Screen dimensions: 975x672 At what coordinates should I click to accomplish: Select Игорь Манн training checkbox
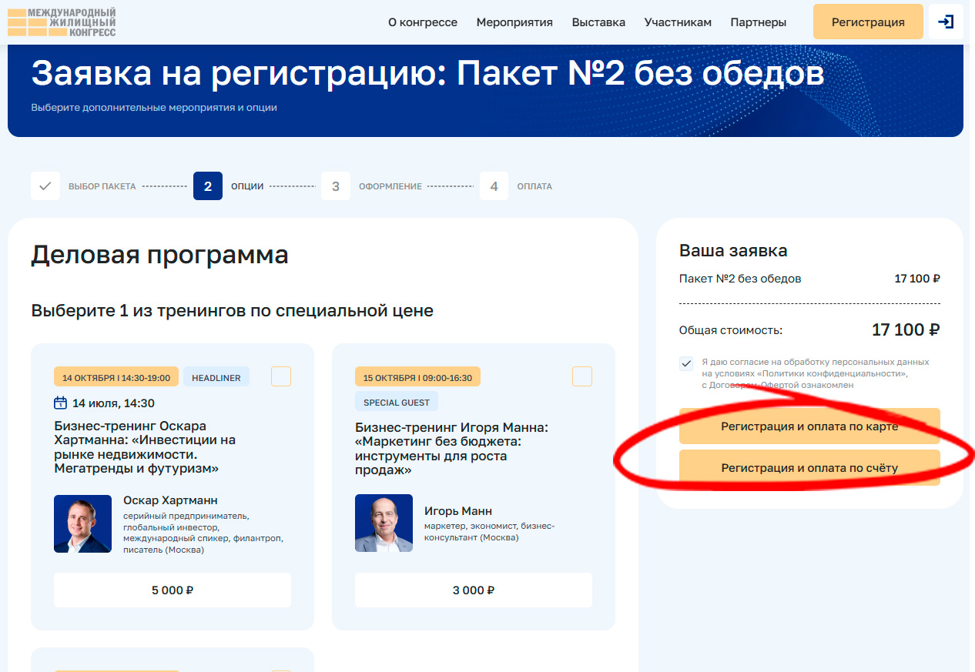[x=582, y=376]
